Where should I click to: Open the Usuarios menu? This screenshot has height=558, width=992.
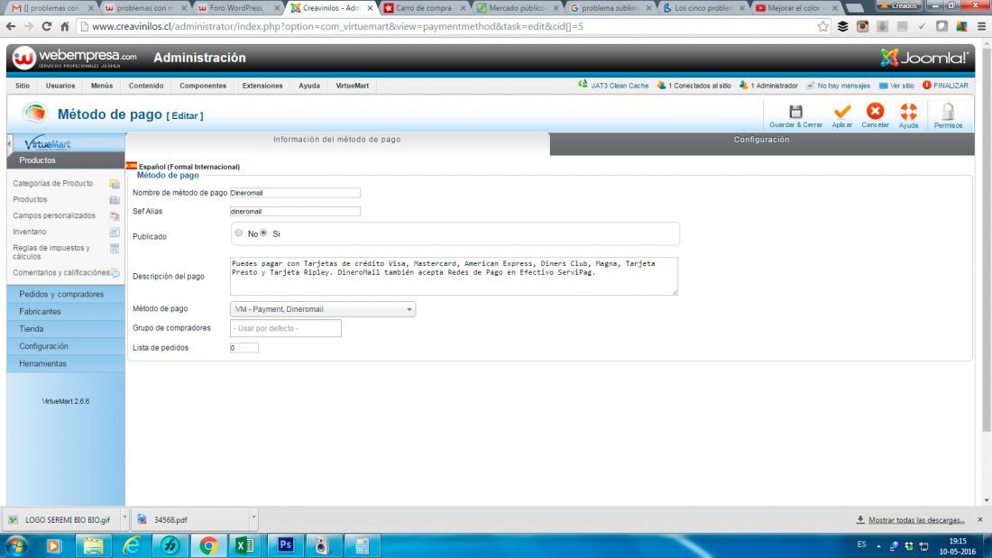pyautogui.click(x=60, y=86)
